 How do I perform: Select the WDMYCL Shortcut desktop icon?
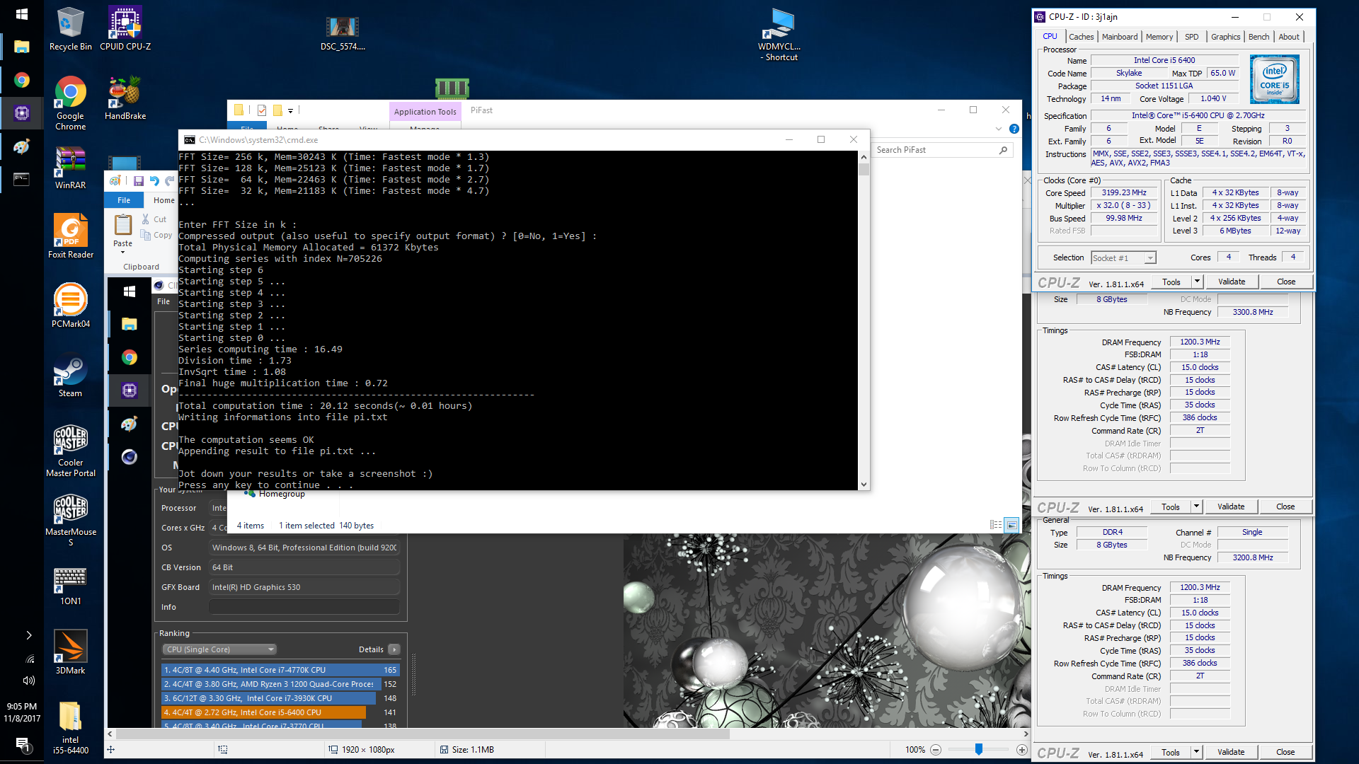tap(779, 35)
